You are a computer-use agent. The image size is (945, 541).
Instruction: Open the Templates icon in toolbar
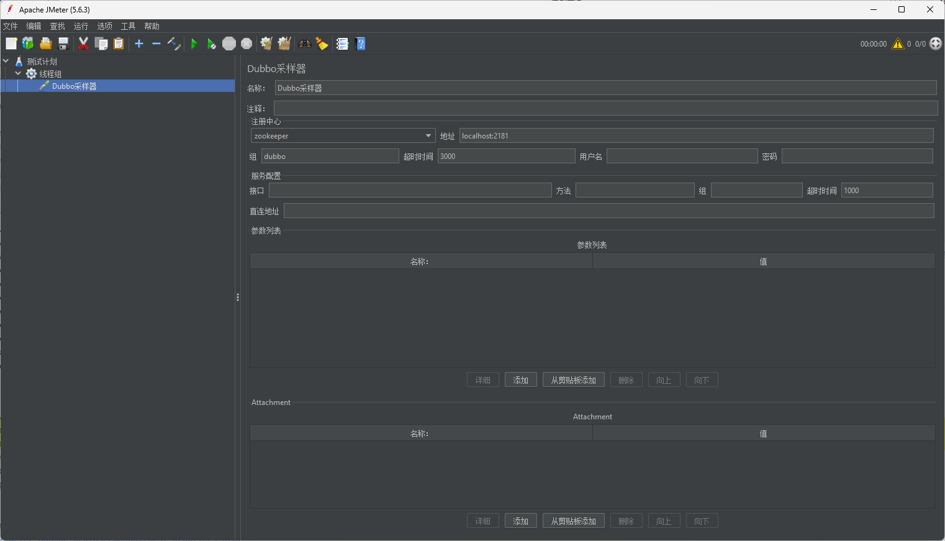point(28,43)
